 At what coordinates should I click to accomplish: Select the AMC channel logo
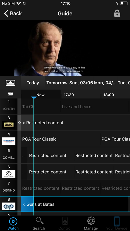click(x=9, y=125)
